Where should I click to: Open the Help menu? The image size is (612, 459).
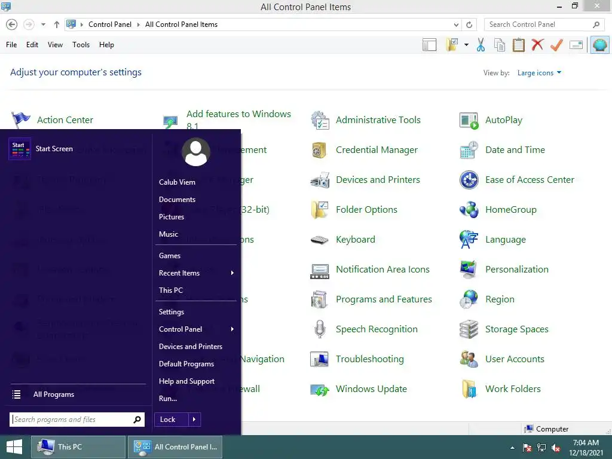pos(106,45)
